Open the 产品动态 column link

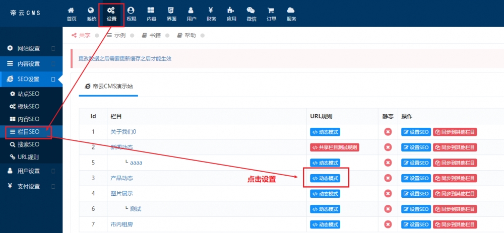(122, 178)
